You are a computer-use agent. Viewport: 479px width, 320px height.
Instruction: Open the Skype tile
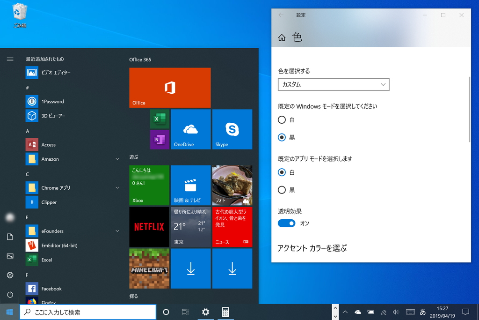[x=232, y=129]
